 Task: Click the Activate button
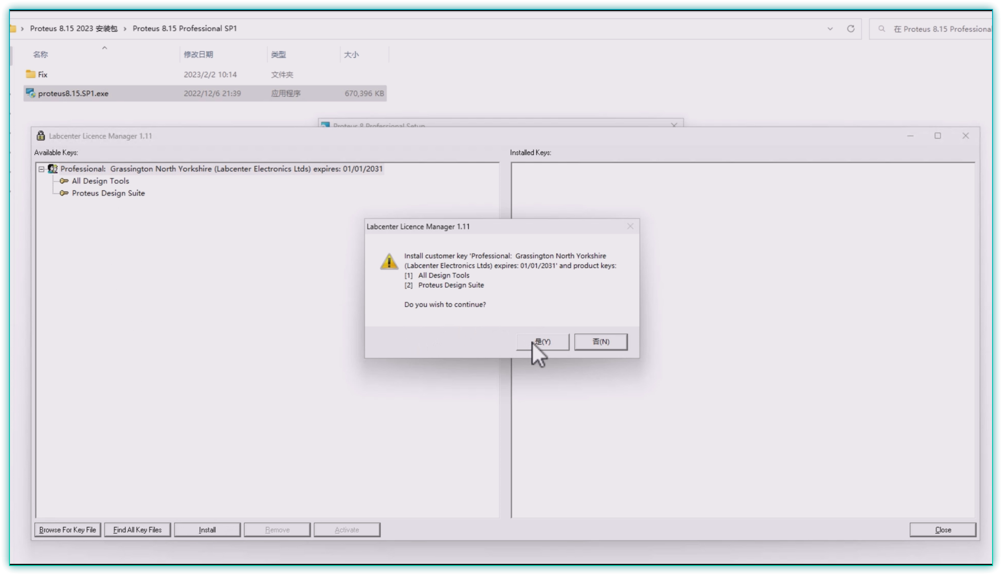(347, 530)
